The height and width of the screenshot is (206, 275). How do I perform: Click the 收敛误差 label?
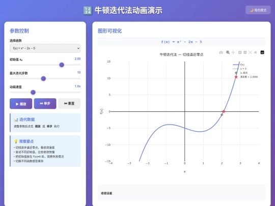(x=106, y=193)
